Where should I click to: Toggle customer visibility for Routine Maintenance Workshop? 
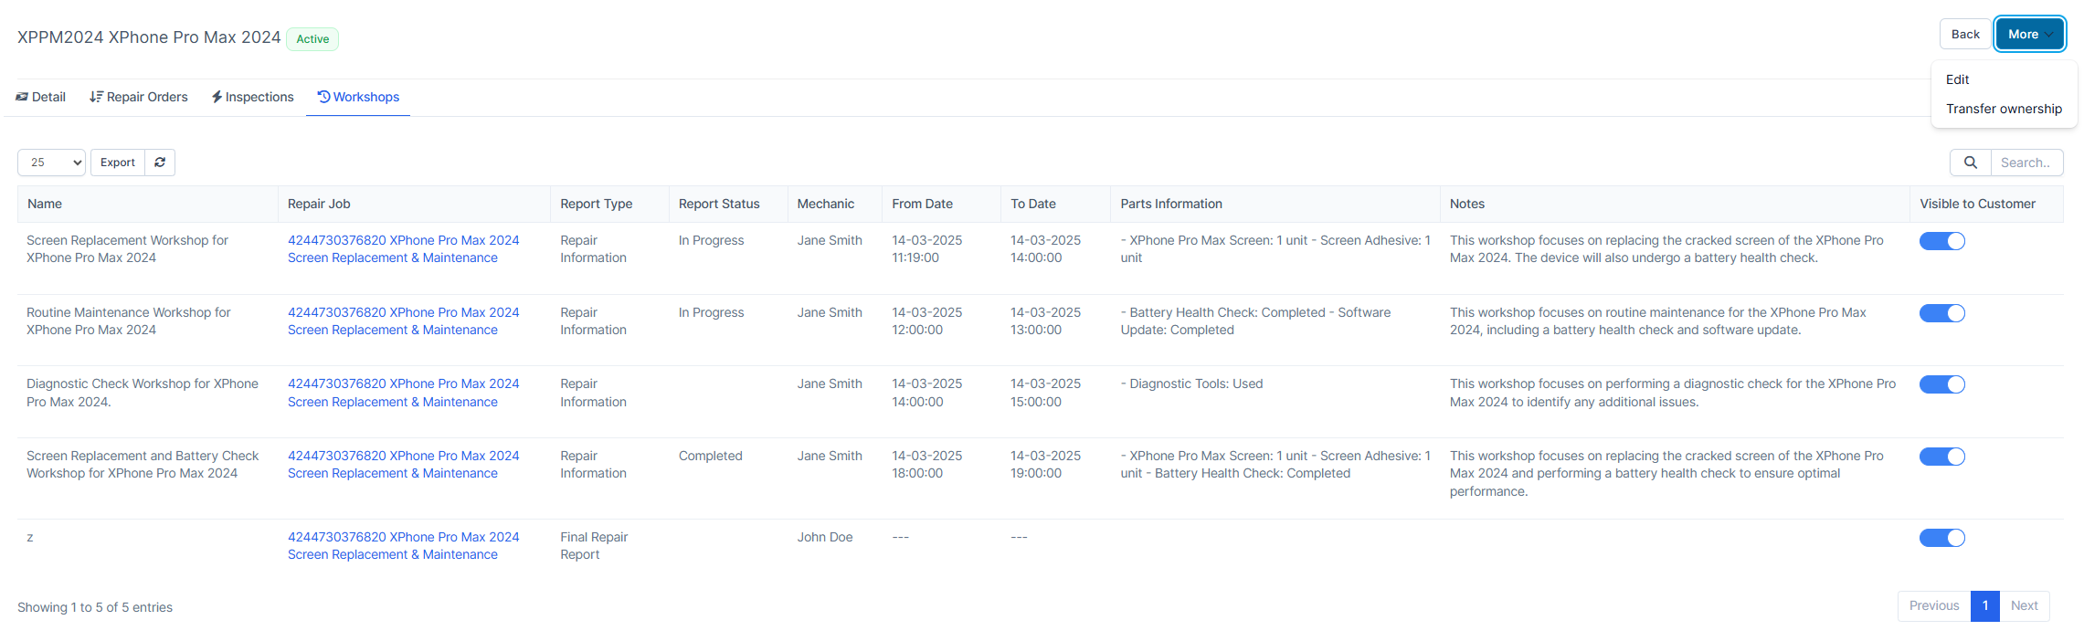[1941, 313]
